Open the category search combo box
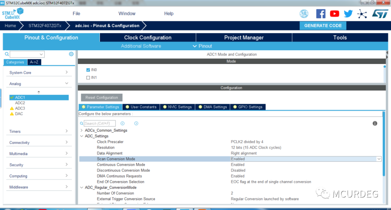This screenshot has width=391, height=210. (27, 54)
